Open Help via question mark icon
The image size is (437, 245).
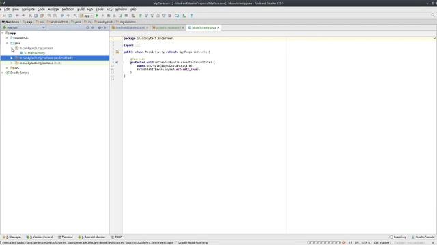point(191,16)
